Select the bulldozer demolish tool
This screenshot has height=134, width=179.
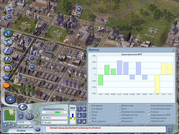click(x=6, y=78)
